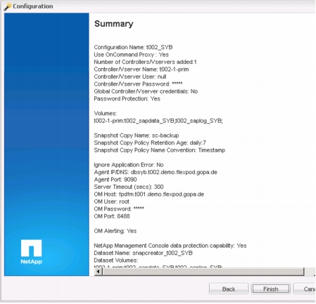Select the 't002-1-prim:t002_sapdata_SYB,t002_saplog_SYB;' line under Volumes

click(x=158, y=121)
